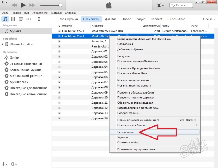
Task: Open the Music library icon
Action: (x=5, y=19)
